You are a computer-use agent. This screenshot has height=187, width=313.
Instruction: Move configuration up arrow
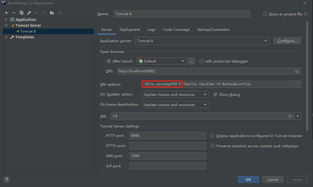pyautogui.click(x=37, y=13)
